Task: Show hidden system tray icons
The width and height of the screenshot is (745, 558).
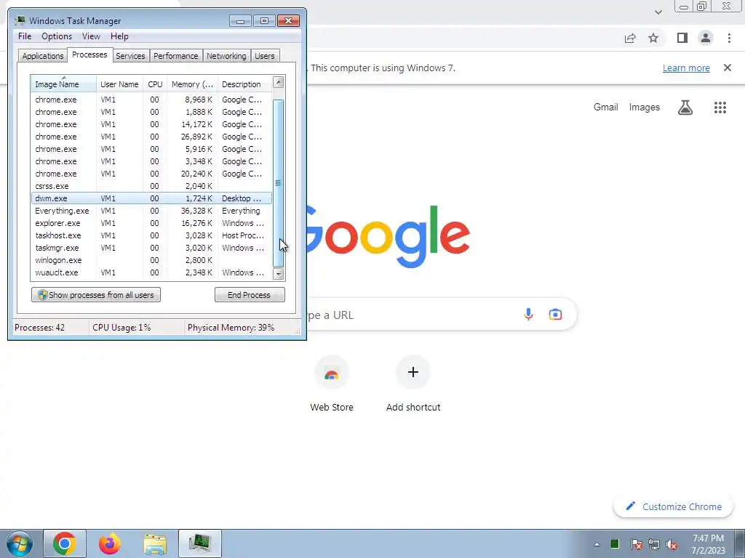Action: pos(597,544)
